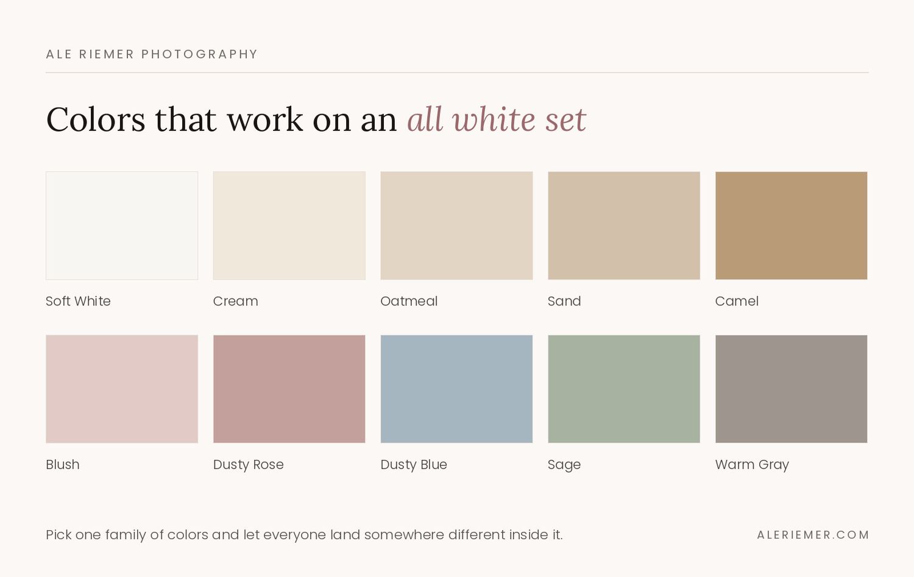This screenshot has width=914, height=577.
Task: Pick the Dusty Rose color swatch
Action: [x=289, y=389]
